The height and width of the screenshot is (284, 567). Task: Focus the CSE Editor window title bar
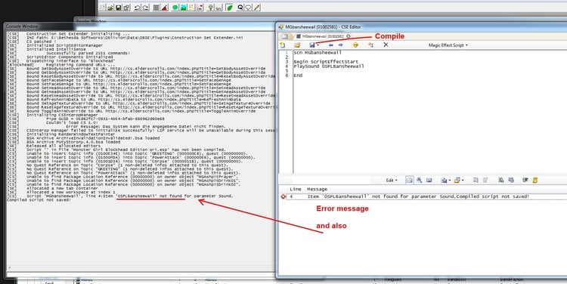tap(422, 26)
